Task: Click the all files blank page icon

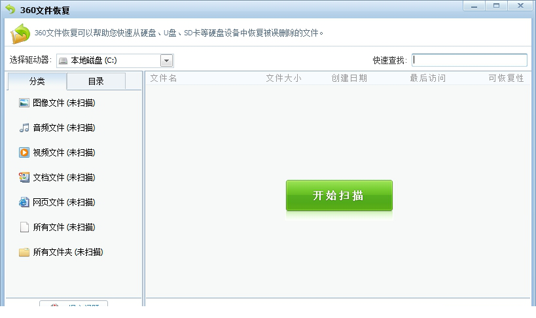Action: click(24, 227)
